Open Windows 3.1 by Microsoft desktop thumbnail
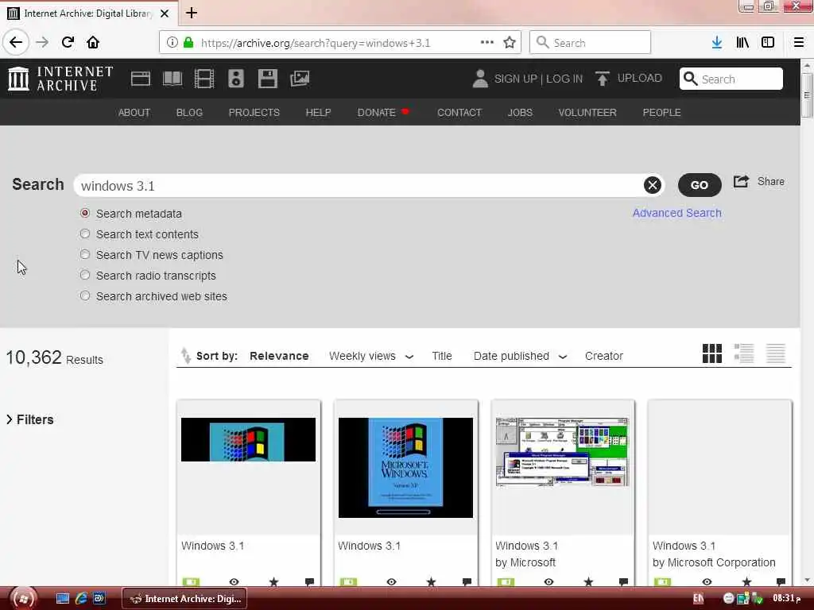The width and height of the screenshot is (814, 610). click(x=563, y=452)
